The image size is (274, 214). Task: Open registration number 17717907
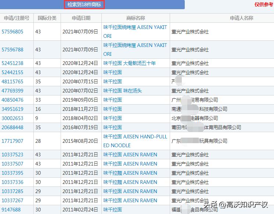pyautogui.click(x=12, y=141)
